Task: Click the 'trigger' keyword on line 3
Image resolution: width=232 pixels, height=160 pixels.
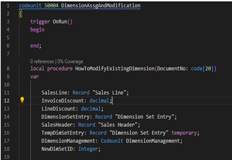Action: tap(40, 22)
